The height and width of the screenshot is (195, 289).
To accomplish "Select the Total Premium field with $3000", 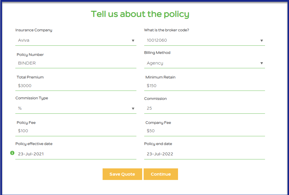I will (x=76, y=86).
